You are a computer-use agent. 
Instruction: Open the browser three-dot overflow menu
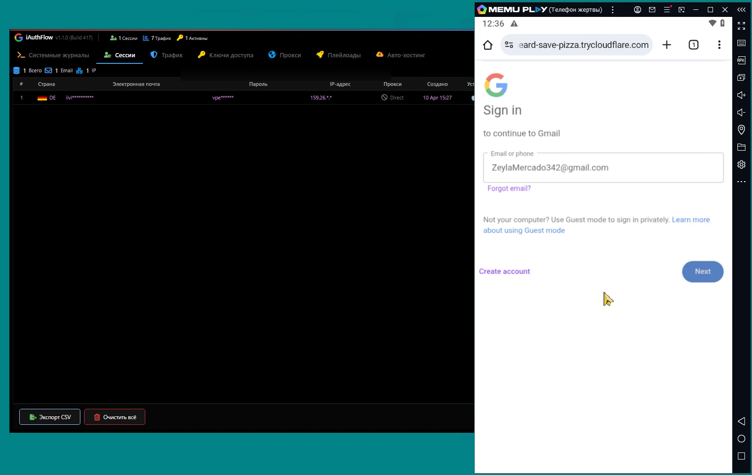click(719, 45)
